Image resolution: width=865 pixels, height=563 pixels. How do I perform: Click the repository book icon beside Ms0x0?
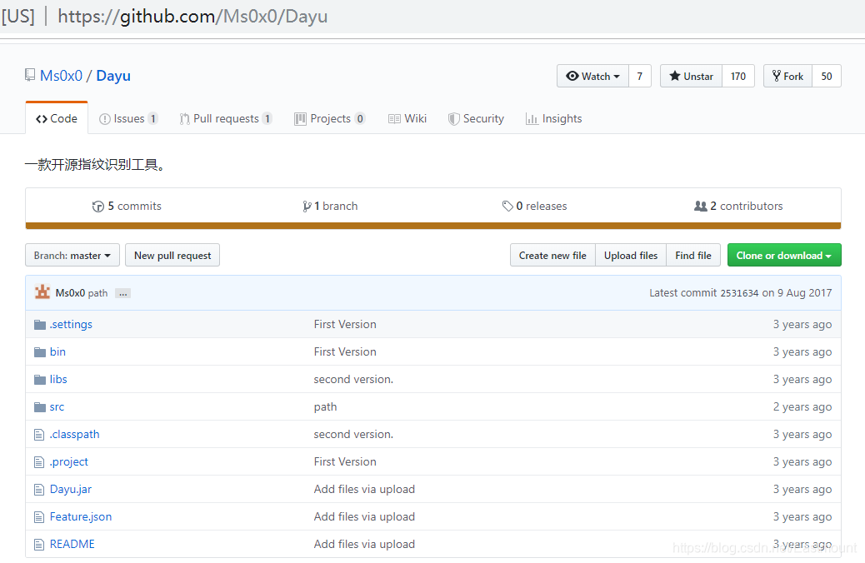(30, 75)
